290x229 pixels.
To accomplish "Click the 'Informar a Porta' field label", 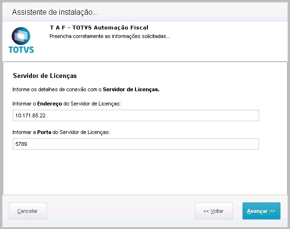I will pyautogui.click(x=61, y=132).
